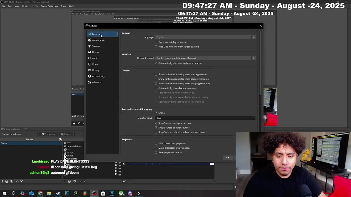
Task: Open the Update Channel dropdown
Action: [x=205, y=58]
